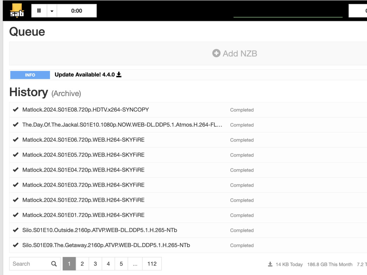Click the Add NZB label

tap(240, 54)
